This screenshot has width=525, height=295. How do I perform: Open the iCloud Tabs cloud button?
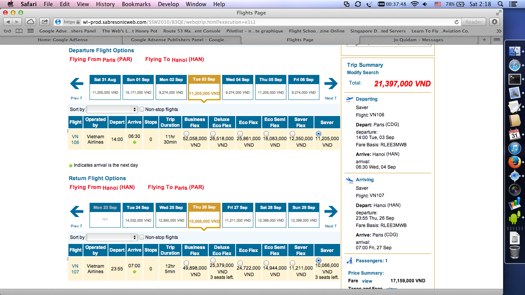(31, 22)
